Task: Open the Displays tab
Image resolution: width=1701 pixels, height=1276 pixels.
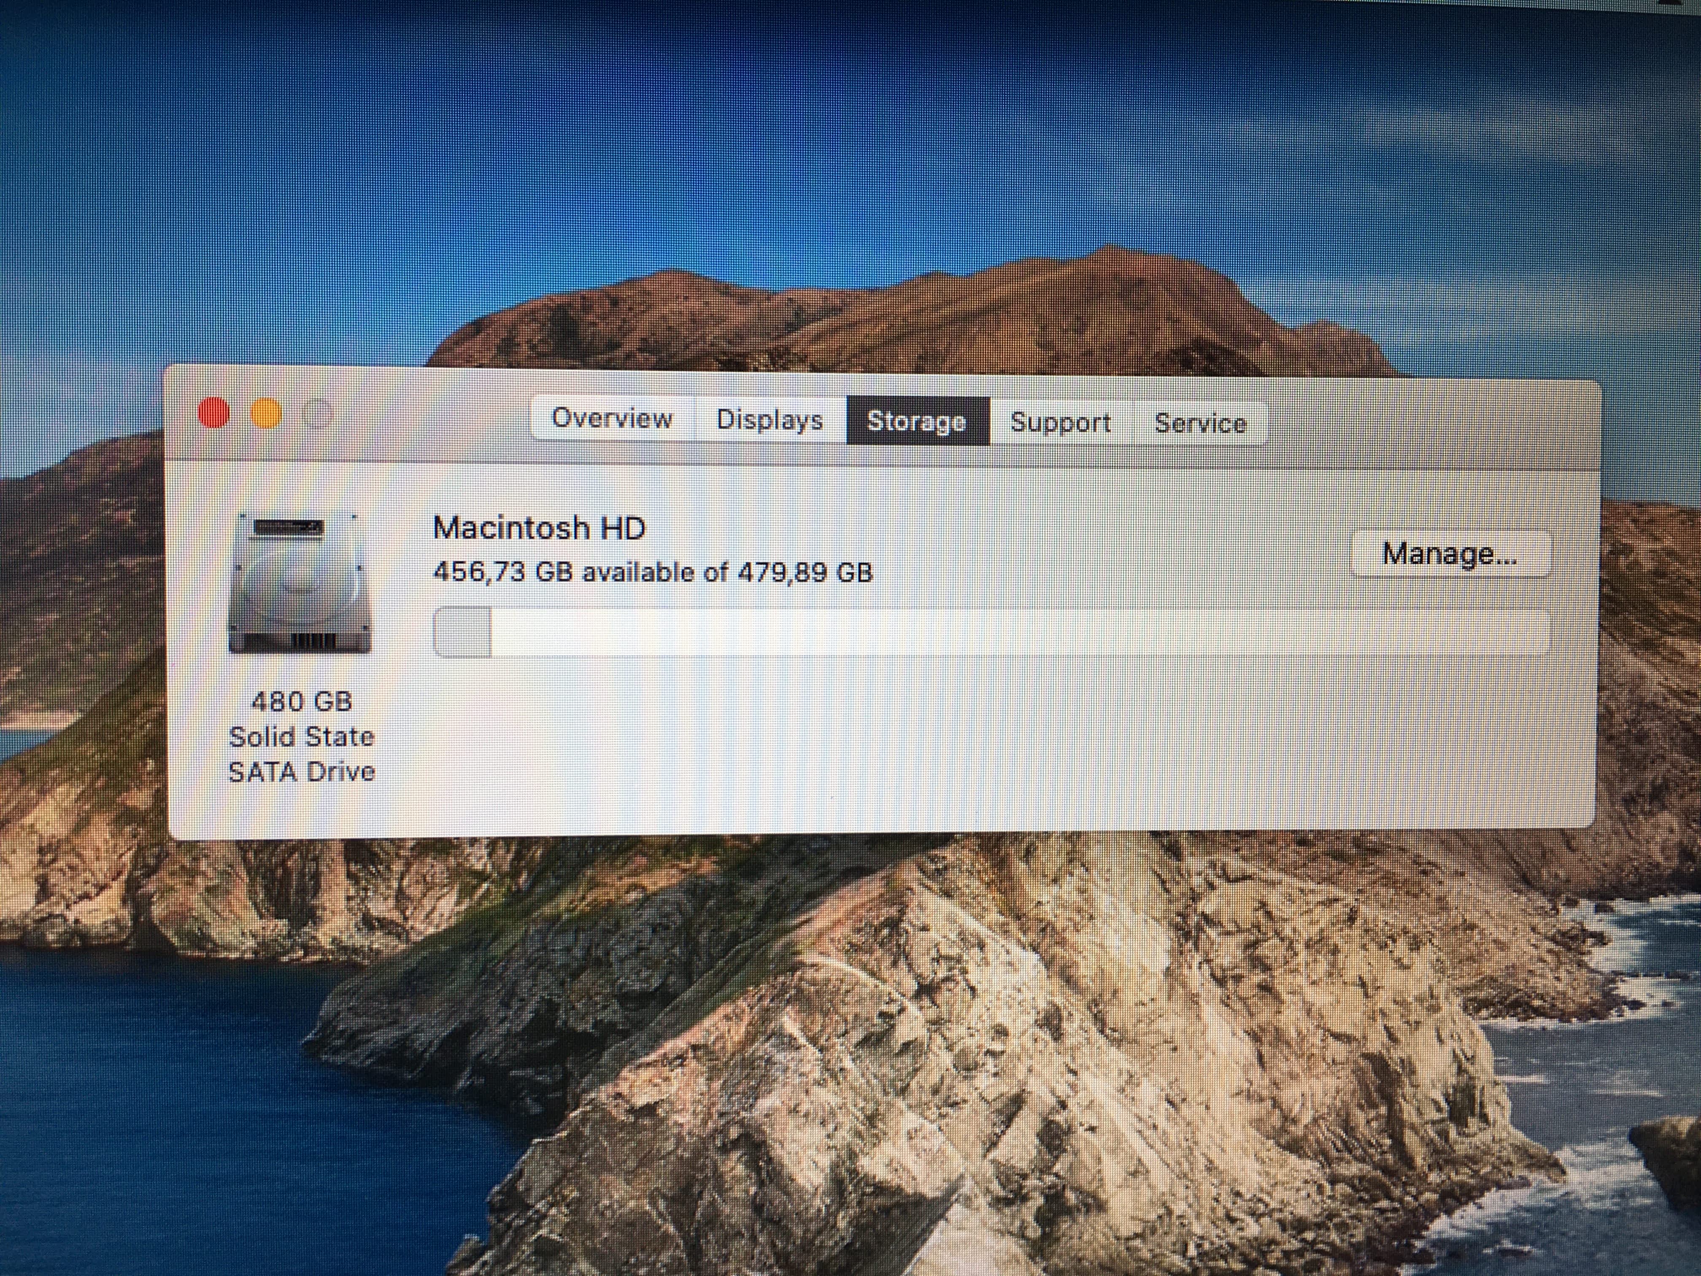Action: (x=770, y=420)
